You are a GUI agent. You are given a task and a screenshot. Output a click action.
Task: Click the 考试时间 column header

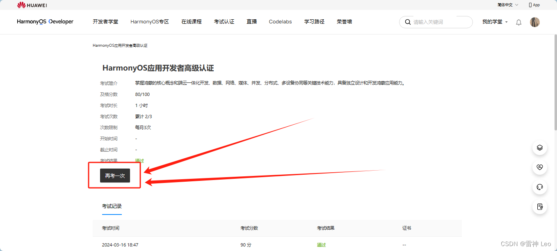coord(111,228)
